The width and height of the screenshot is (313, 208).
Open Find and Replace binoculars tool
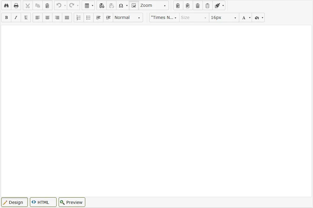pos(7,6)
